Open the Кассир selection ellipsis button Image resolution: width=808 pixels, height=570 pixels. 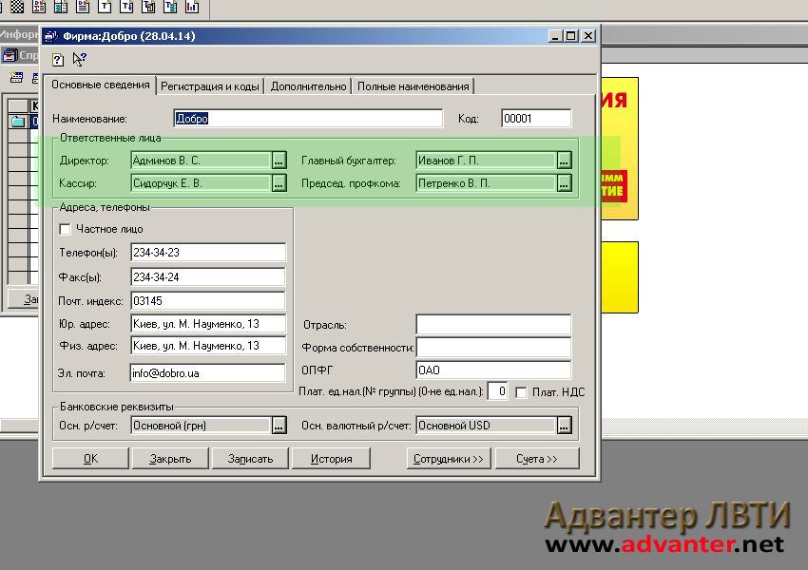pyautogui.click(x=279, y=183)
